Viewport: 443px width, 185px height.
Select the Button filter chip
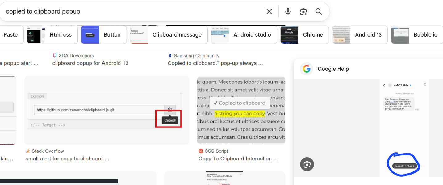pyautogui.click(x=104, y=35)
